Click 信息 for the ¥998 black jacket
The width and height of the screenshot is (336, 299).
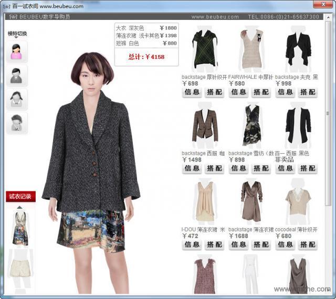[x=285, y=92]
